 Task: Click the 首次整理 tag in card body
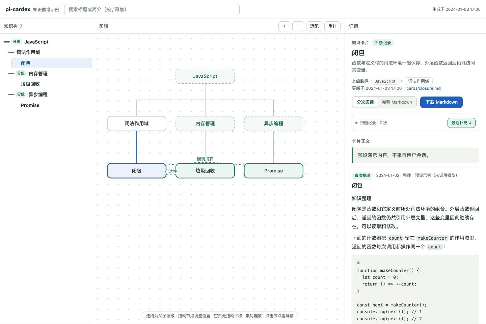pyautogui.click(x=362, y=175)
